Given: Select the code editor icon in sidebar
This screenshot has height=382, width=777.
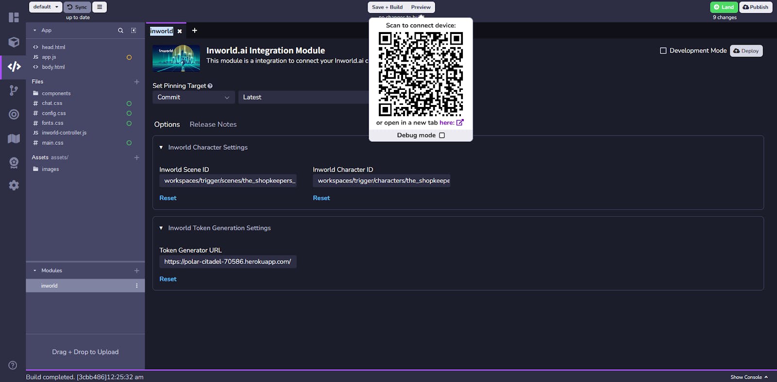Looking at the screenshot, I should pyautogui.click(x=14, y=67).
